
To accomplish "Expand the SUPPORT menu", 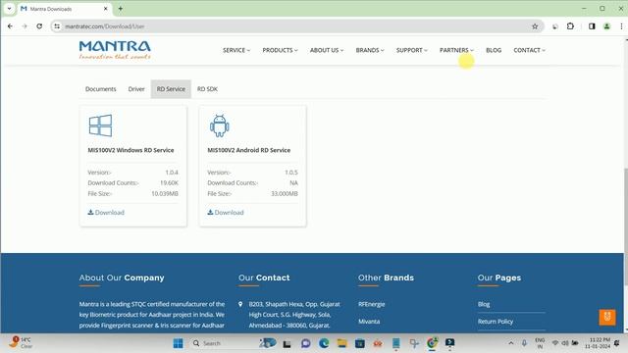I will 412,50.
